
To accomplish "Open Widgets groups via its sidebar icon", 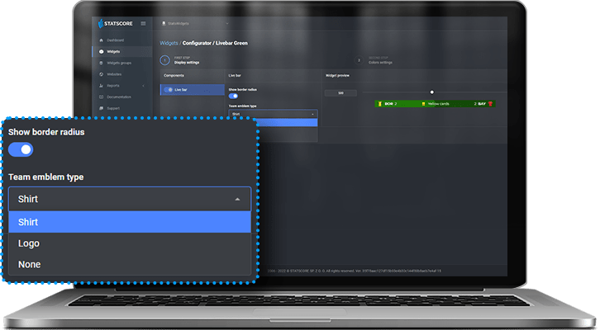I will click(x=101, y=63).
